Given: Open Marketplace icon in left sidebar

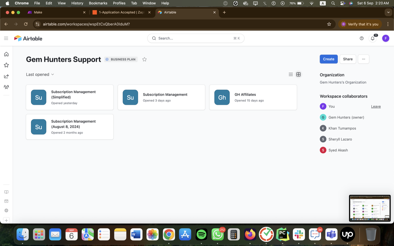Looking at the screenshot, I should (6, 201).
